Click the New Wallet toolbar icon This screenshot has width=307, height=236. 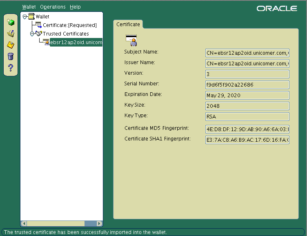click(11, 22)
